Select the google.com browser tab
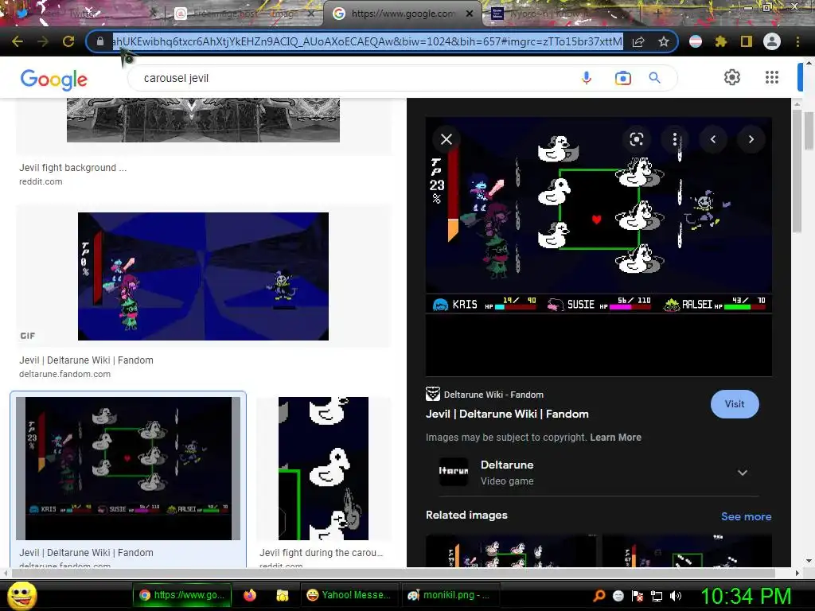Image resolution: width=815 pixels, height=611 pixels. pos(402,14)
